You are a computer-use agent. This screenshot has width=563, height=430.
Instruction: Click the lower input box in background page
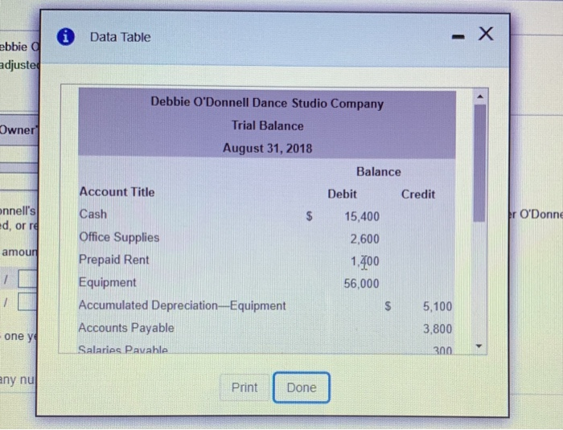pyautogui.click(x=27, y=301)
